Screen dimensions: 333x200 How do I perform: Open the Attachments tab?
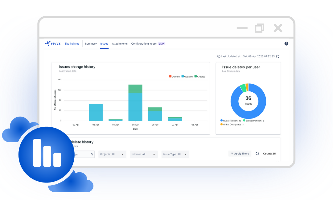(120, 44)
